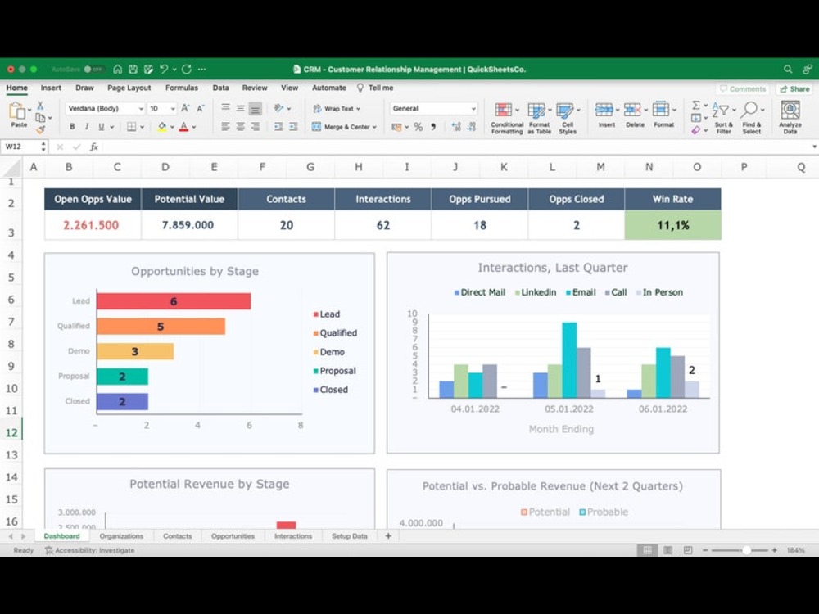Open Conditional Formatting menu

[x=507, y=118]
